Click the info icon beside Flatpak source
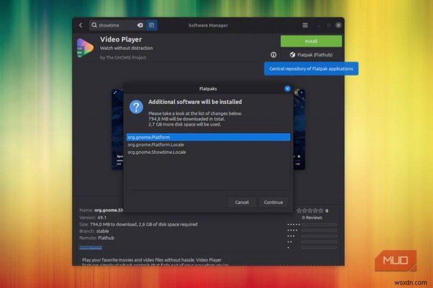Viewport: 433px width, 288px height. point(273,55)
